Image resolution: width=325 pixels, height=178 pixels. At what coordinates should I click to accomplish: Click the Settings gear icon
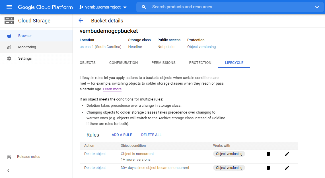point(9,58)
